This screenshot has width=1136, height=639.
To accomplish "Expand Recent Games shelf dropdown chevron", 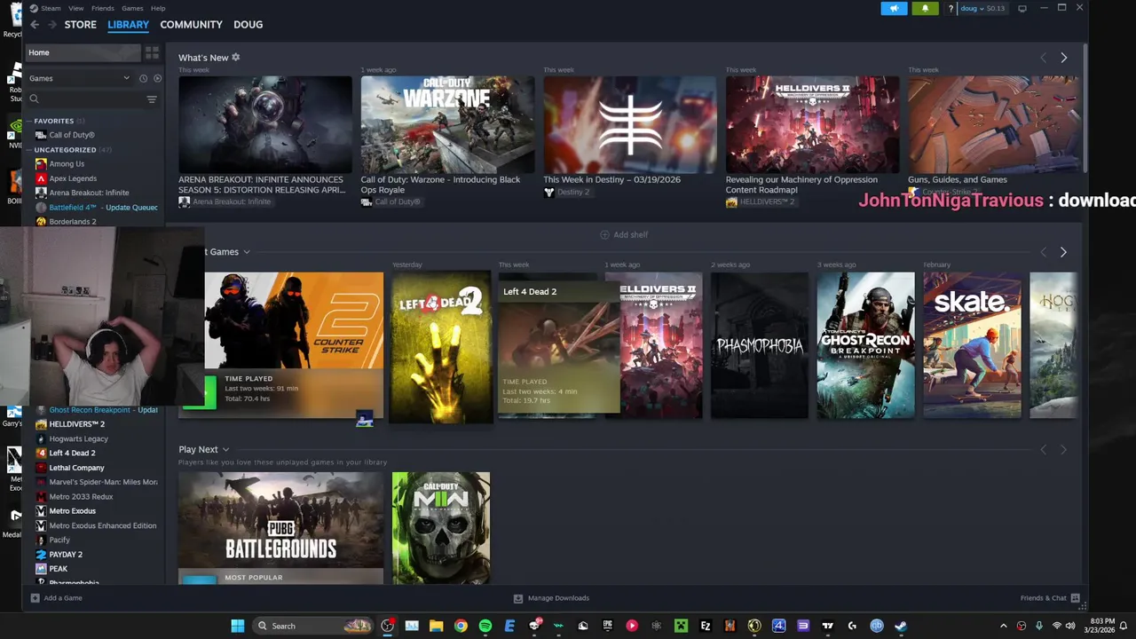I will (247, 252).
